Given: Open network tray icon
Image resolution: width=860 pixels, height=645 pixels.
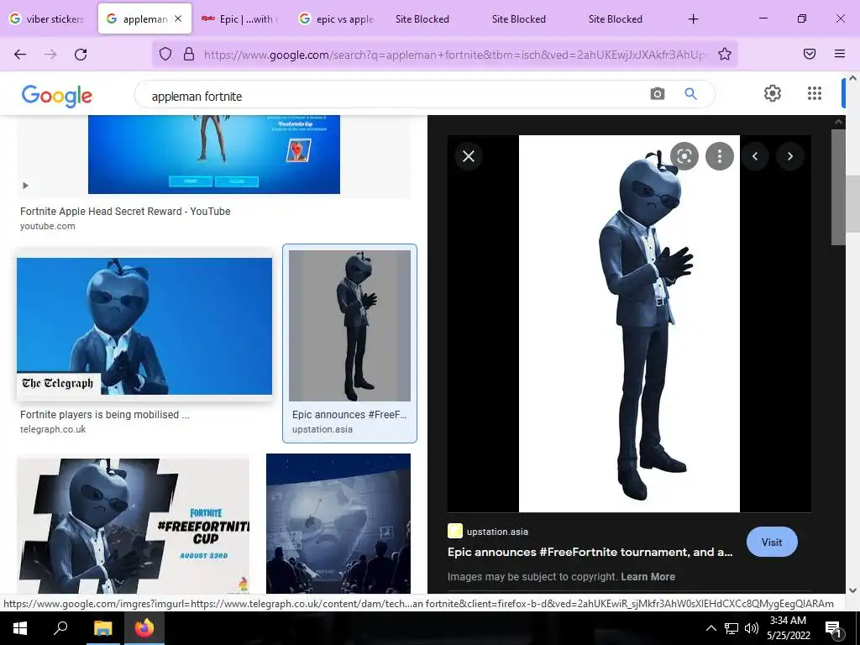Looking at the screenshot, I should [x=732, y=628].
